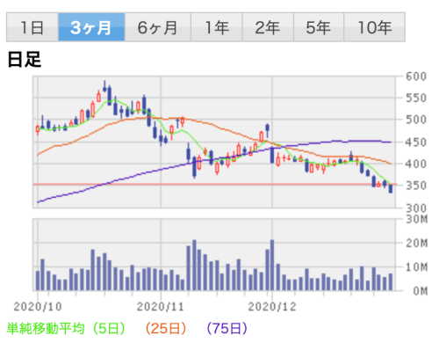Switch chart to the 1年 tab
The image size is (439, 343).
tap(217, 27)
